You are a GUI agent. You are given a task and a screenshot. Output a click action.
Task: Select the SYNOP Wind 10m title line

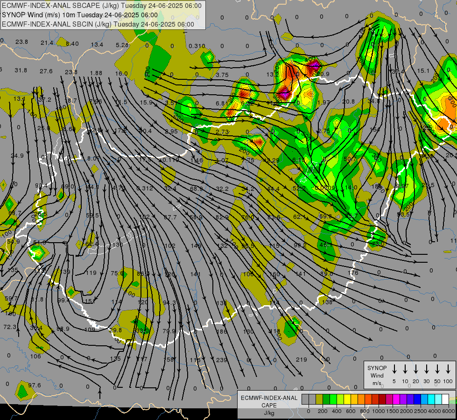80,15
